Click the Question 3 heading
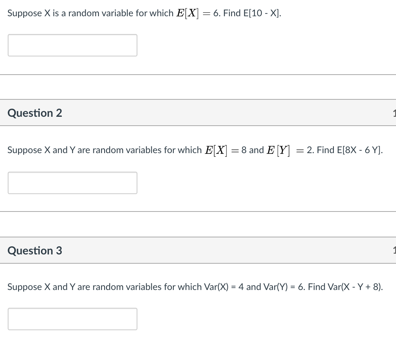 coord(35,251)
